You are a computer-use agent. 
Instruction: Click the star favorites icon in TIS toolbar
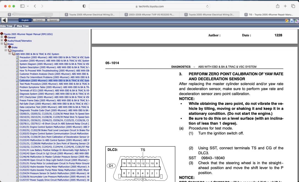[x=287, y=21]
